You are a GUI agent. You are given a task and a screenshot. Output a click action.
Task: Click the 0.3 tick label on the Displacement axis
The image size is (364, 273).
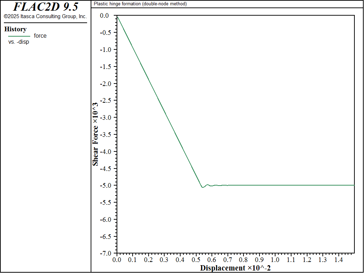[164, 260]
